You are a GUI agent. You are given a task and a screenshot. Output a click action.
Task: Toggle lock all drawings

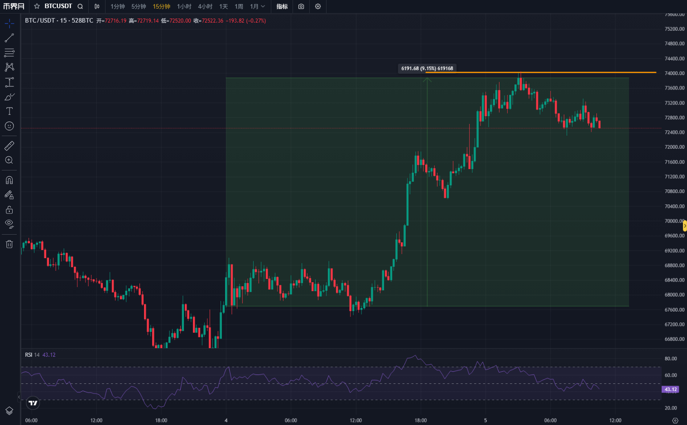(x=9, y=210)
